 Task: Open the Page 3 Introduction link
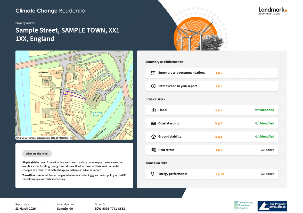coord(218,86)
